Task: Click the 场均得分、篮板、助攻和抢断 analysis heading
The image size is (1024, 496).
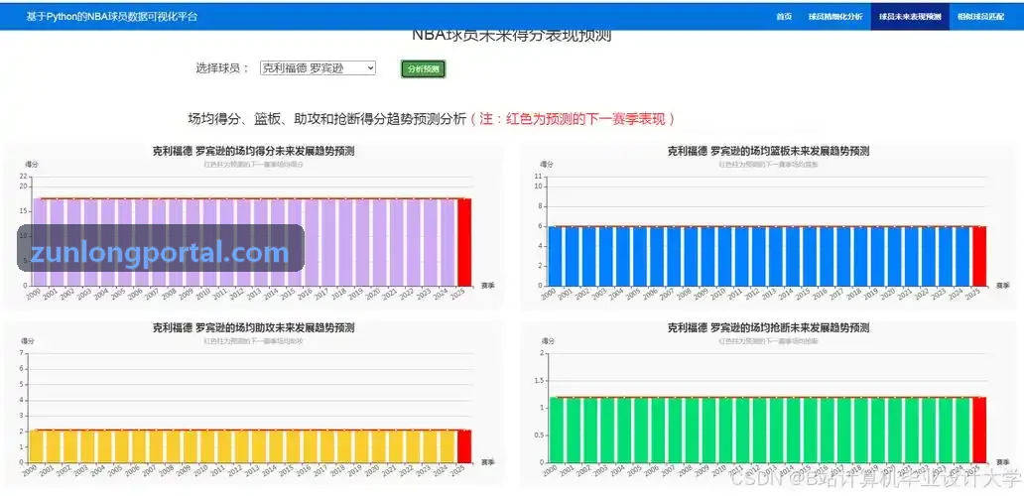Action: (x=327, y=119)
